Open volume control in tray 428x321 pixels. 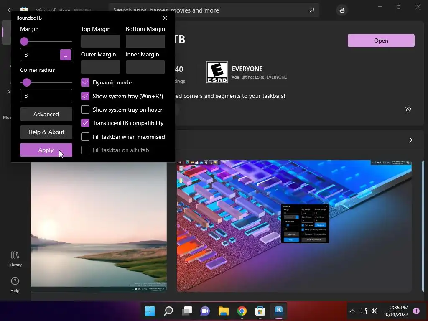[x=374, y=311]
